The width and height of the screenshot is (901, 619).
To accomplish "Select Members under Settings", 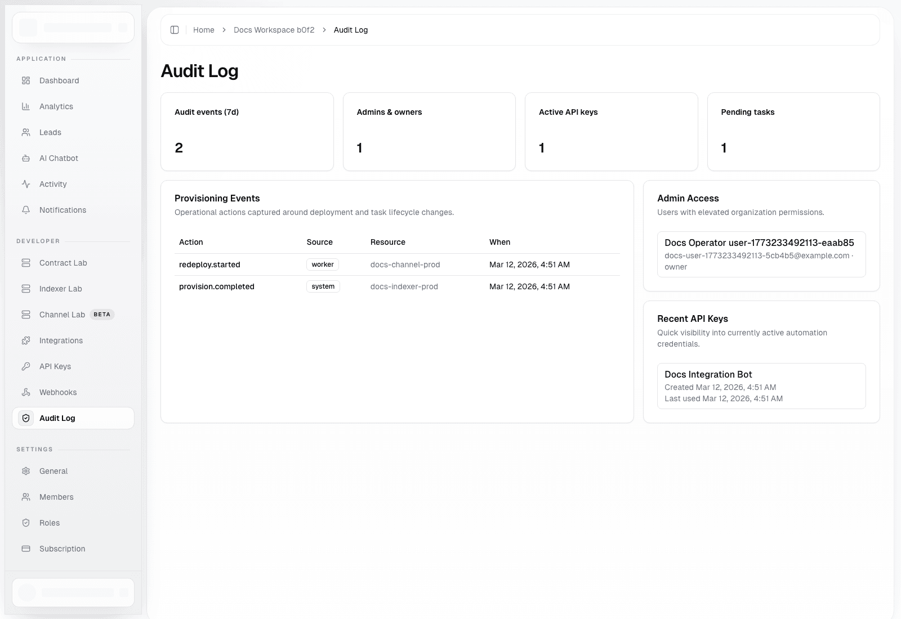I will (56, 497).
